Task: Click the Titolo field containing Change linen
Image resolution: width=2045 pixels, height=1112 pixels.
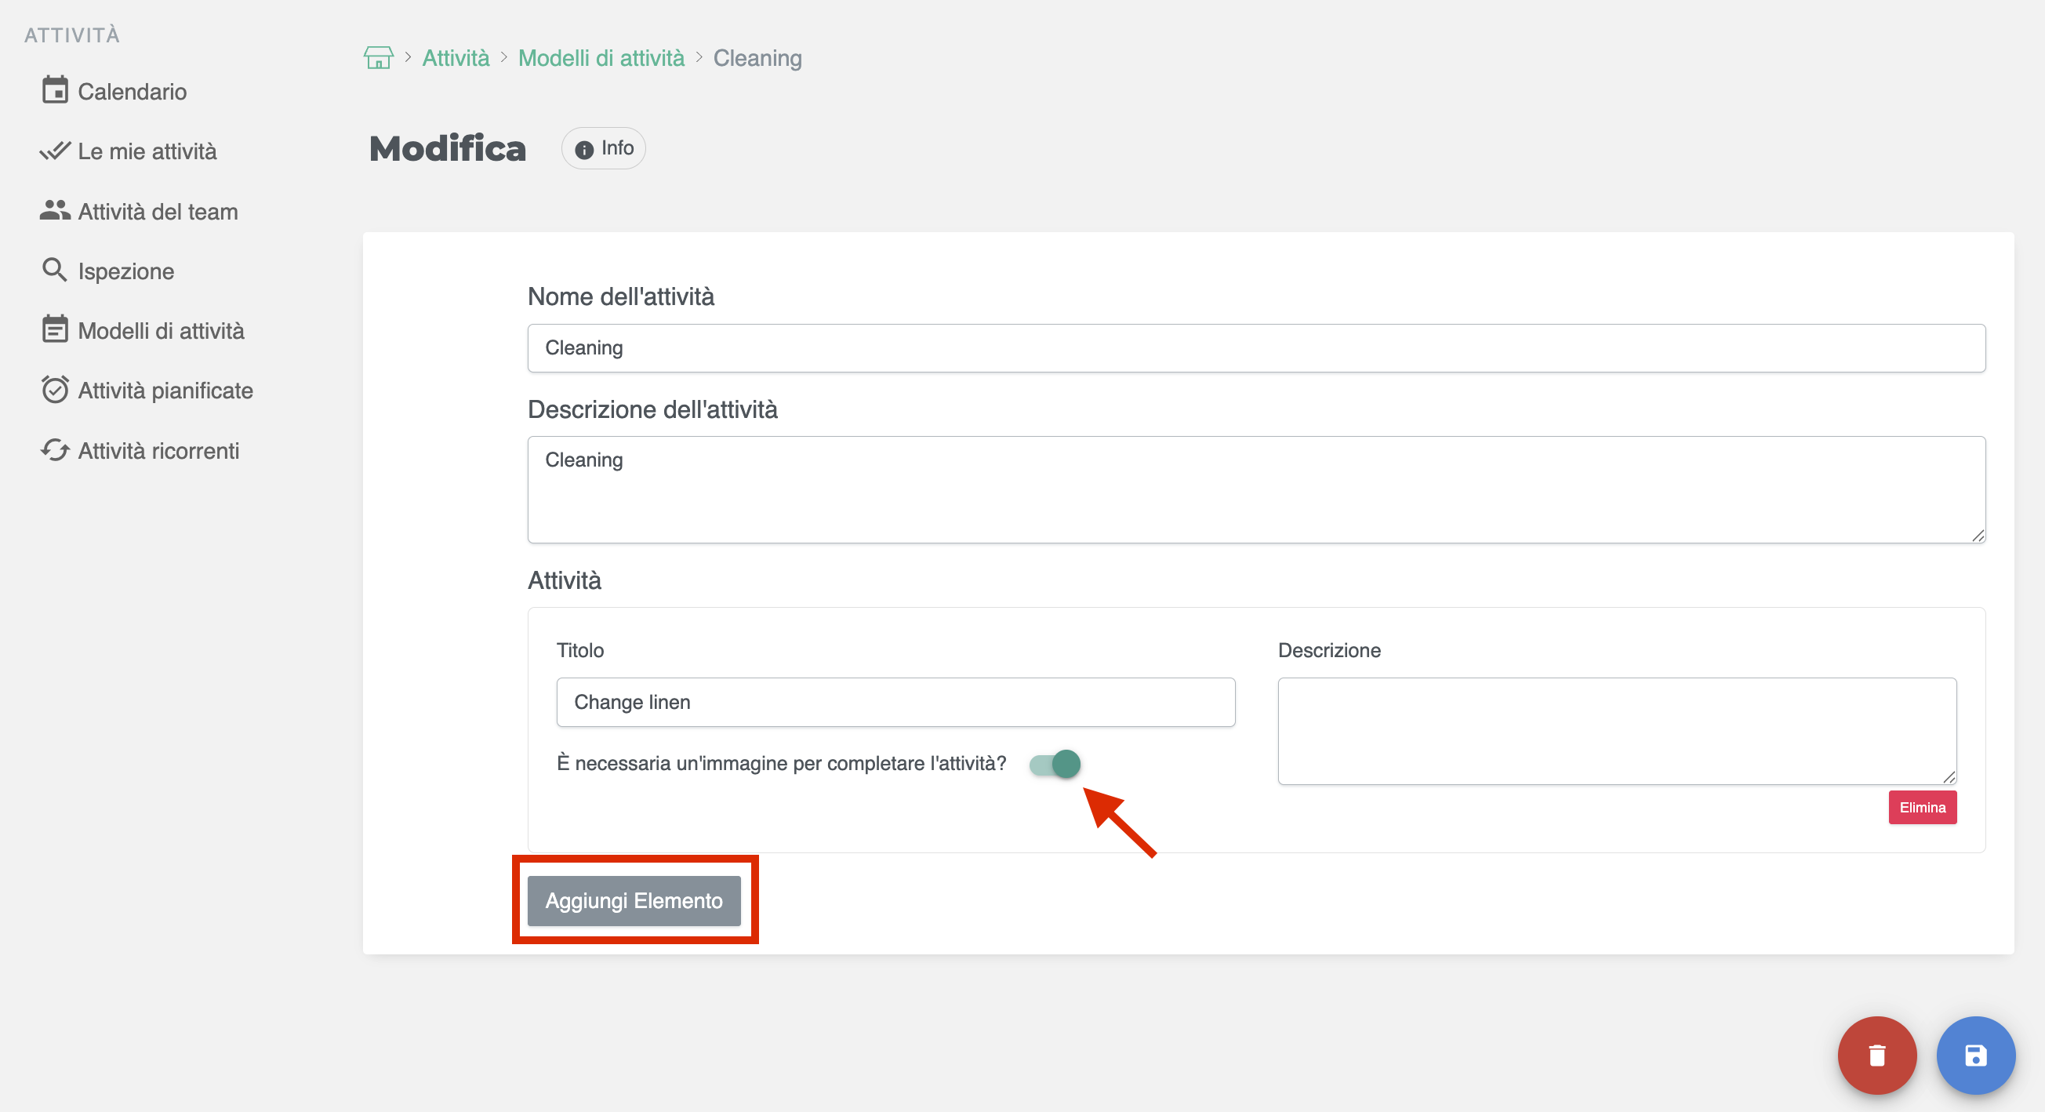Action: coord(895,702)
